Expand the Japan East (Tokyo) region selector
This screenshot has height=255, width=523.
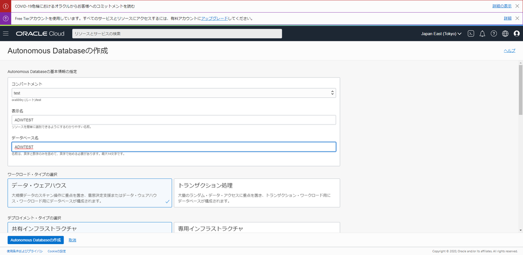tap(441, 34)
